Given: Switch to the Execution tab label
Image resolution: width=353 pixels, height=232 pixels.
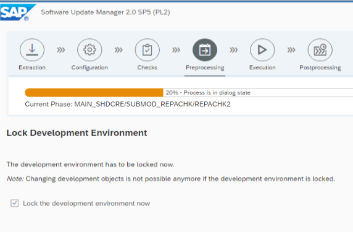Looking at the screenshot, I should pos(262,67).
